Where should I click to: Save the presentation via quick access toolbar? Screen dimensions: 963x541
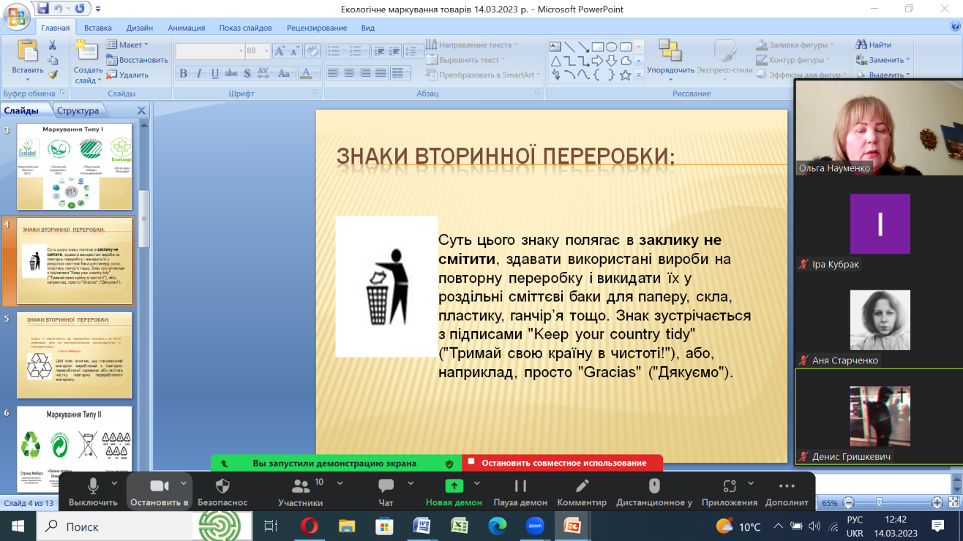click(42, 9)
